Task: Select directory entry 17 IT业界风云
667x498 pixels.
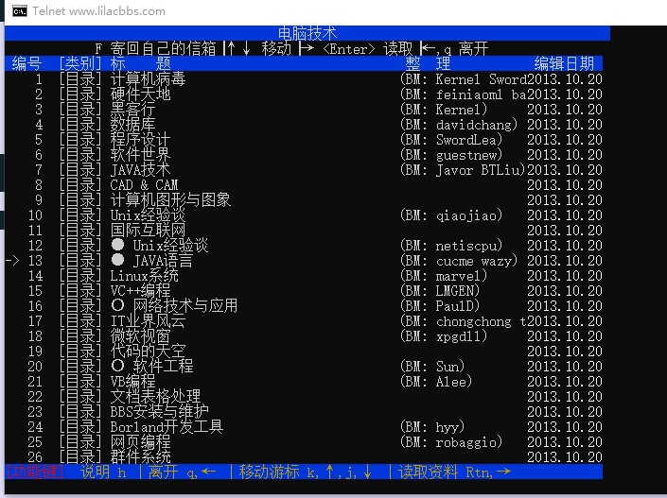Action: tap(148, 320)
